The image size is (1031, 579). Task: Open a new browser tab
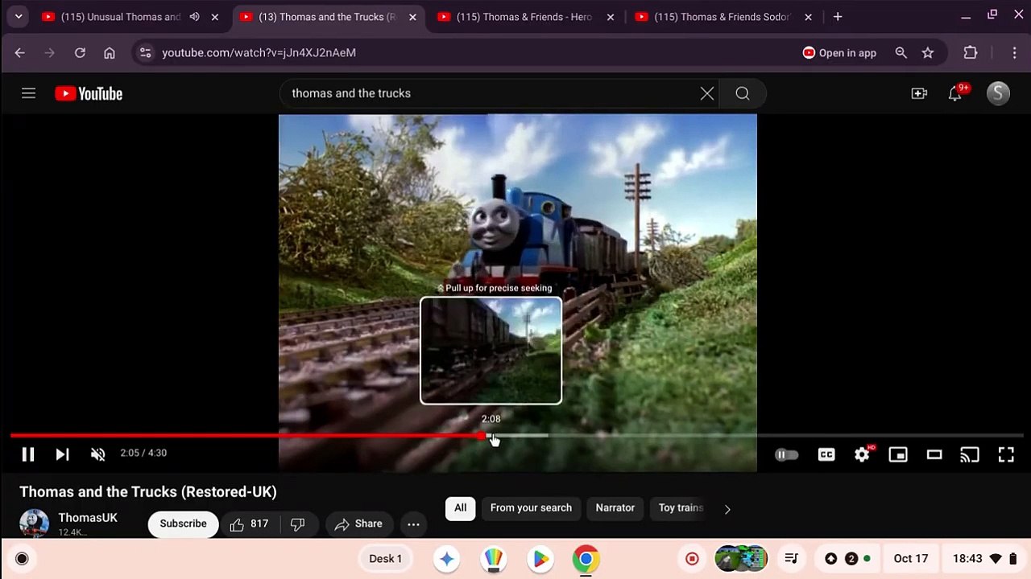pyautogui.click(x=838, y=17)
